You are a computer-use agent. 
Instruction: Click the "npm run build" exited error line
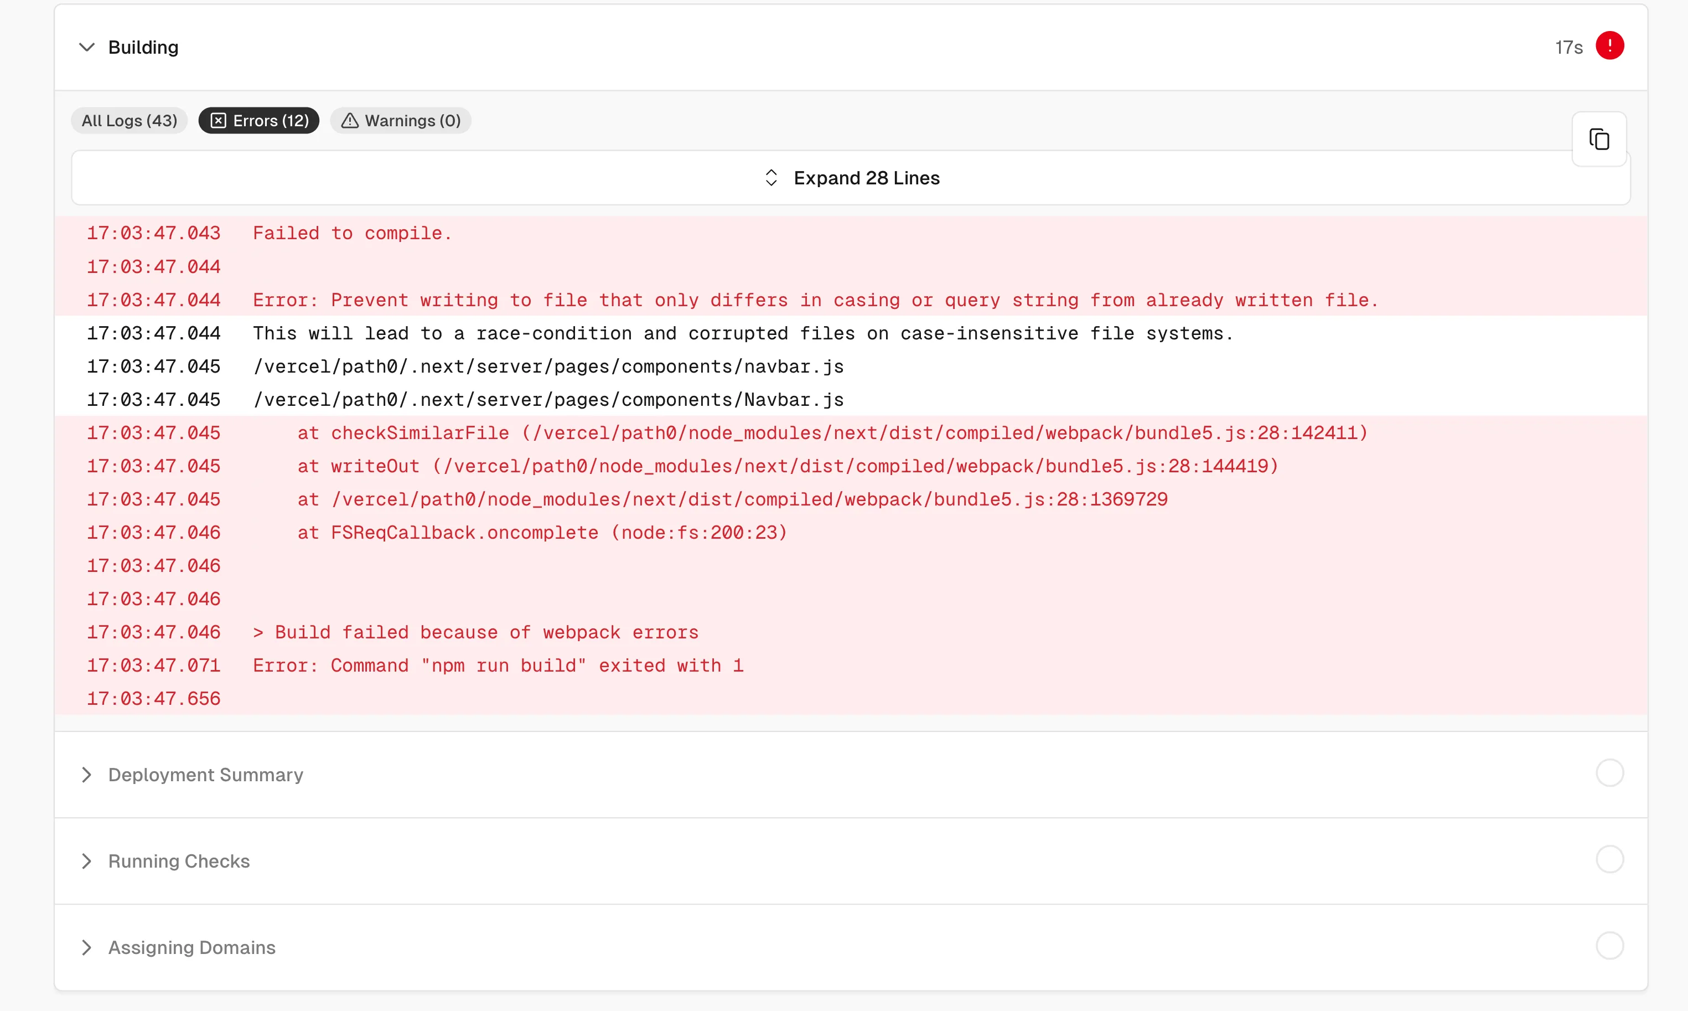(x=498, y=666)
